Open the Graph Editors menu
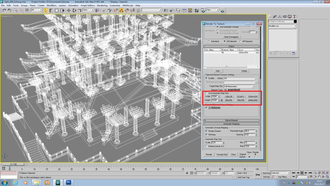 (x=88, y=5)
